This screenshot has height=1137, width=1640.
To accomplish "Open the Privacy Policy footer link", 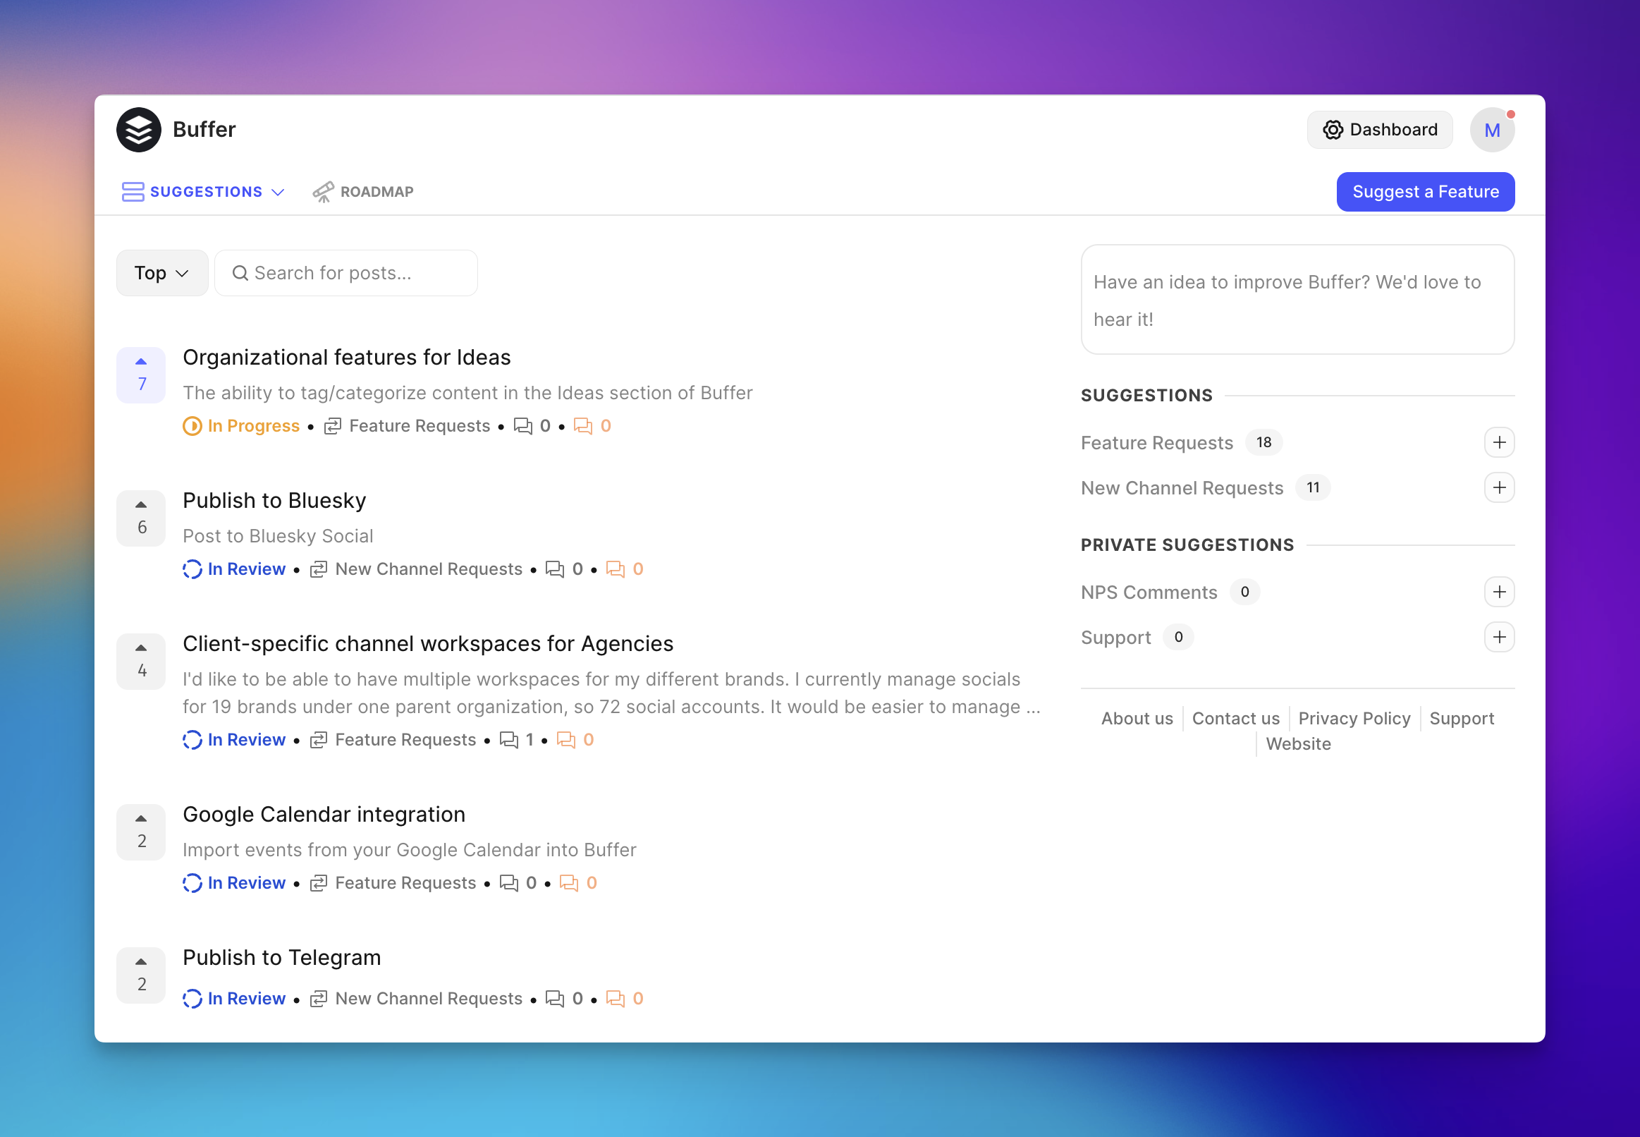I will 1354,719.
